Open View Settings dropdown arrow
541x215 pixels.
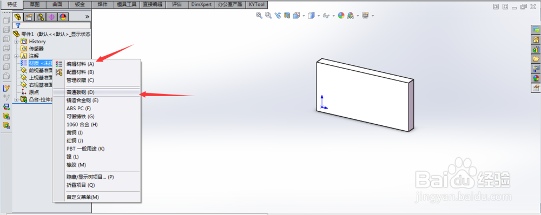tap(373, 16)
